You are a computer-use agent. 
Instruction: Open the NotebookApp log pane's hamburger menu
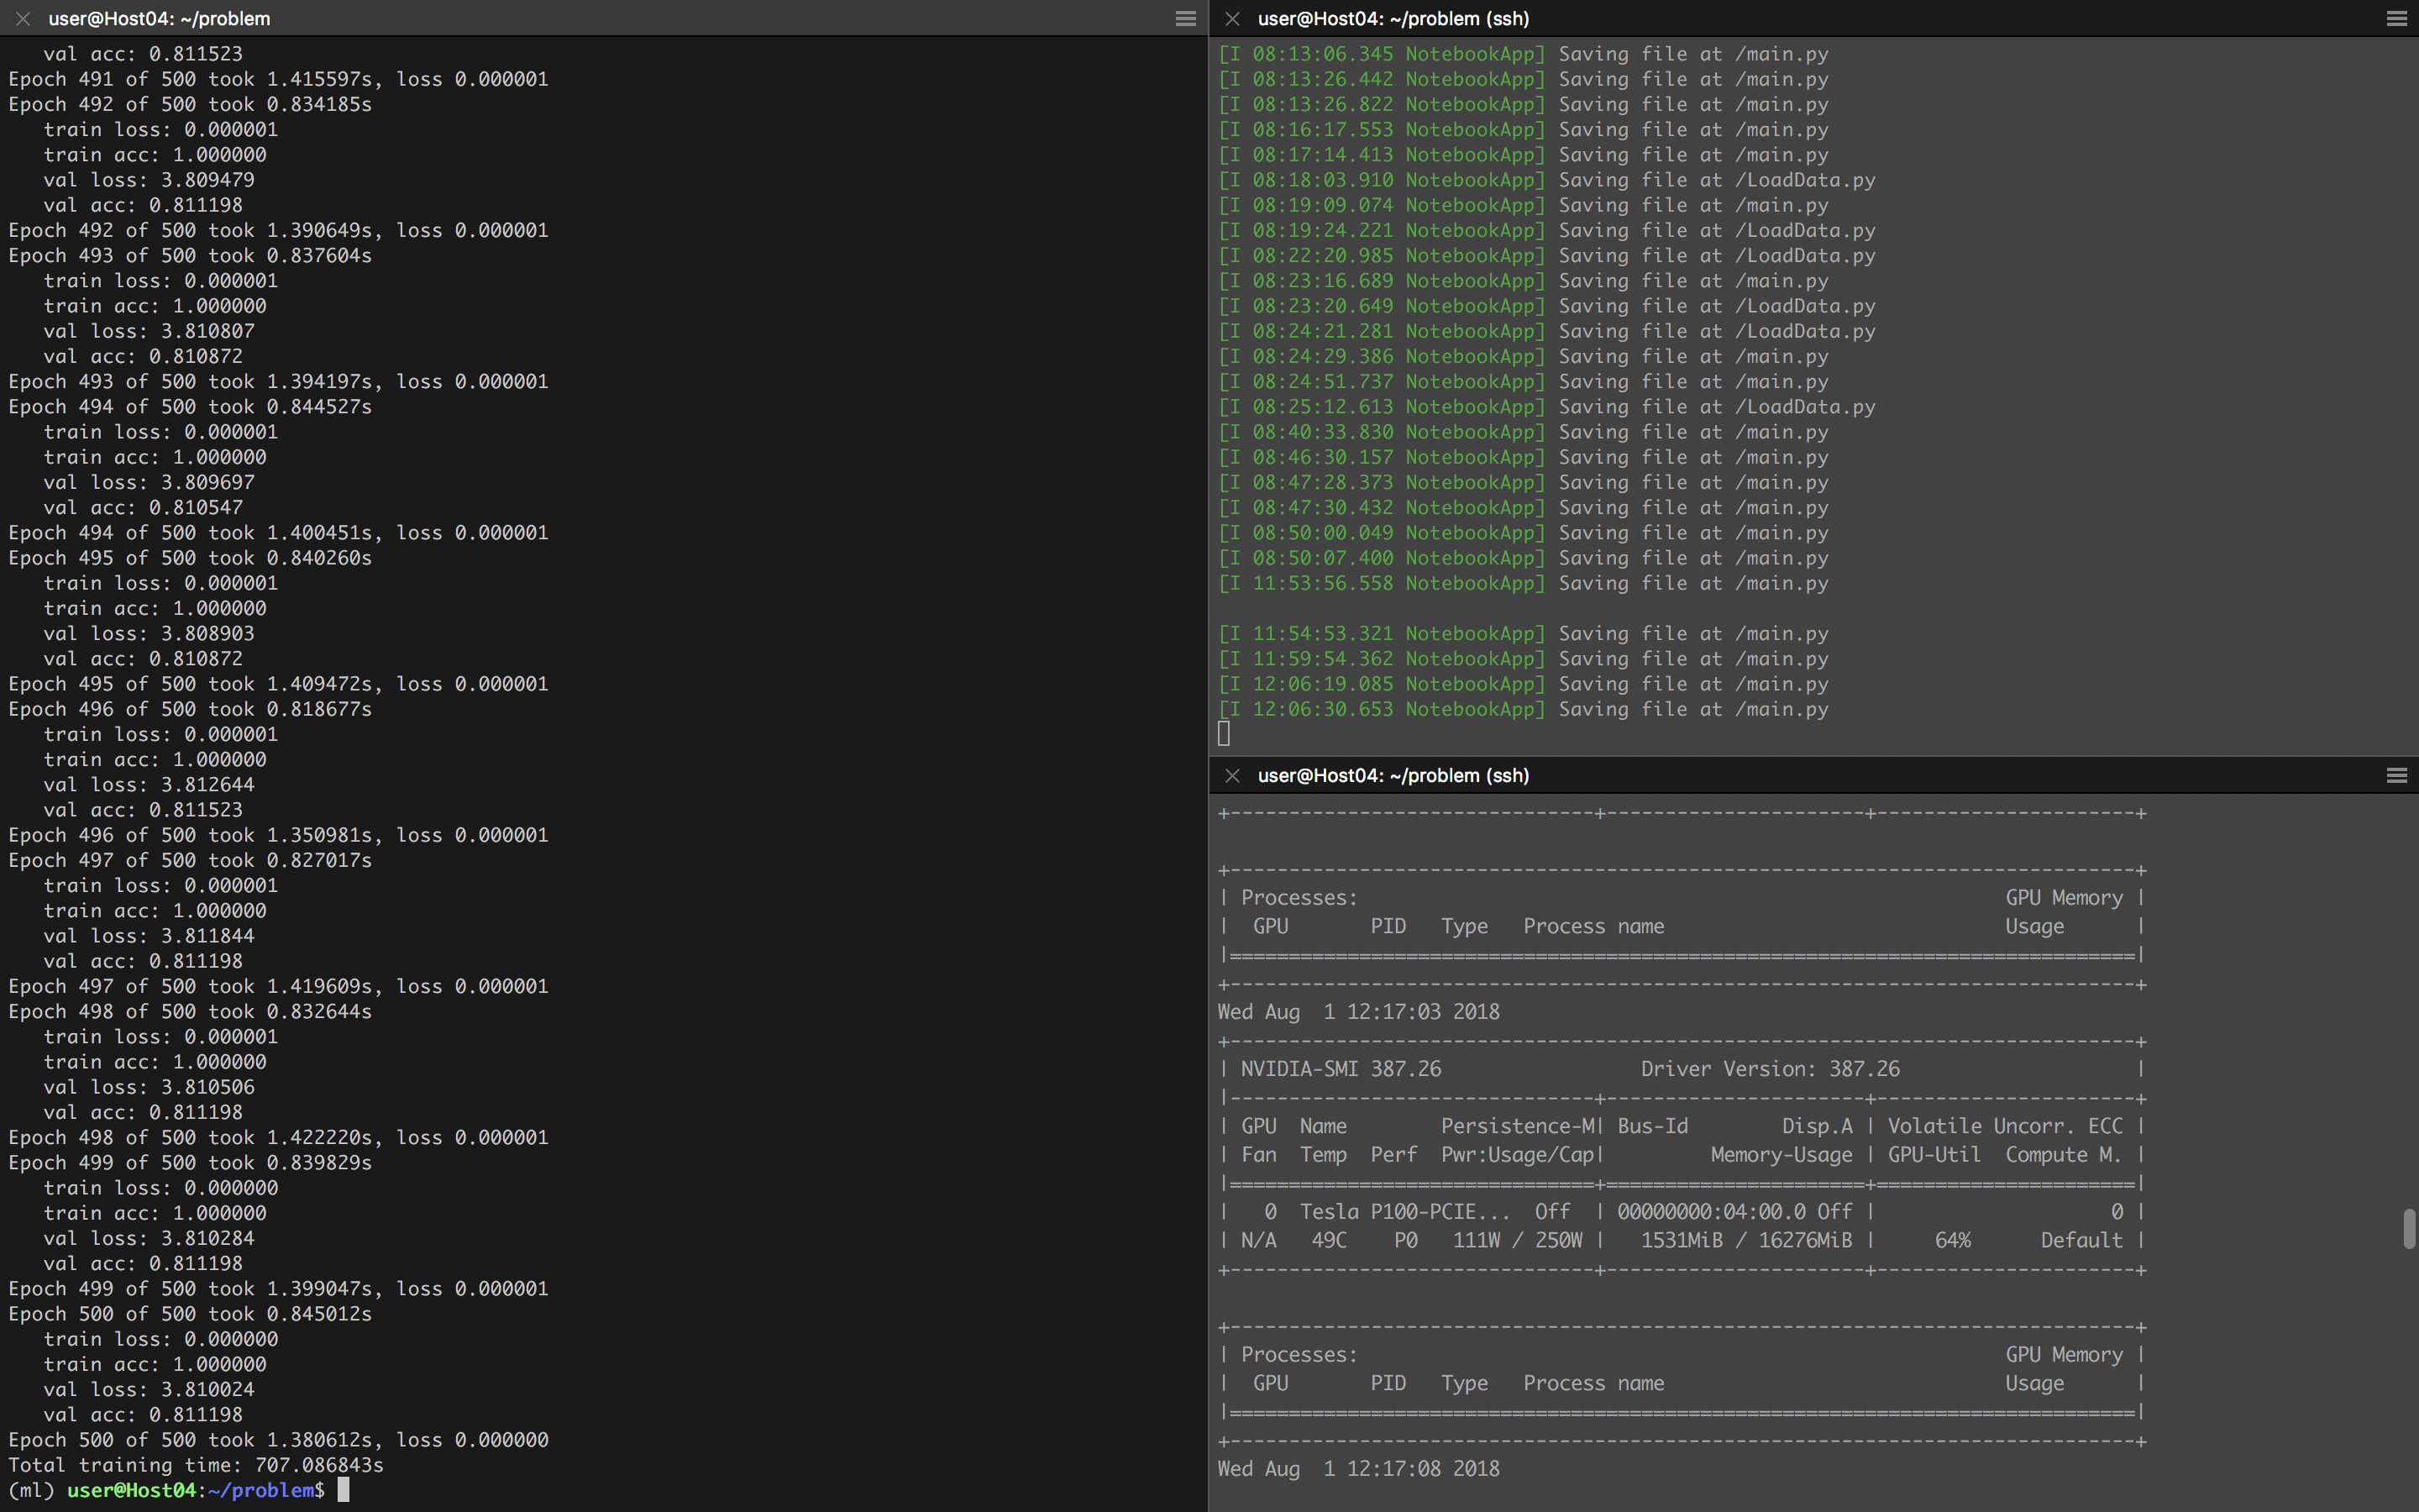coord(2396,18)
